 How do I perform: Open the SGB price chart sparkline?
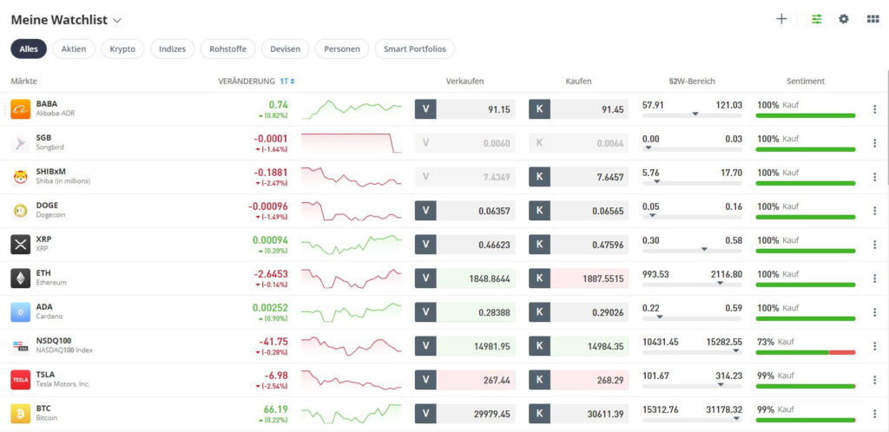tap(351, 143)
